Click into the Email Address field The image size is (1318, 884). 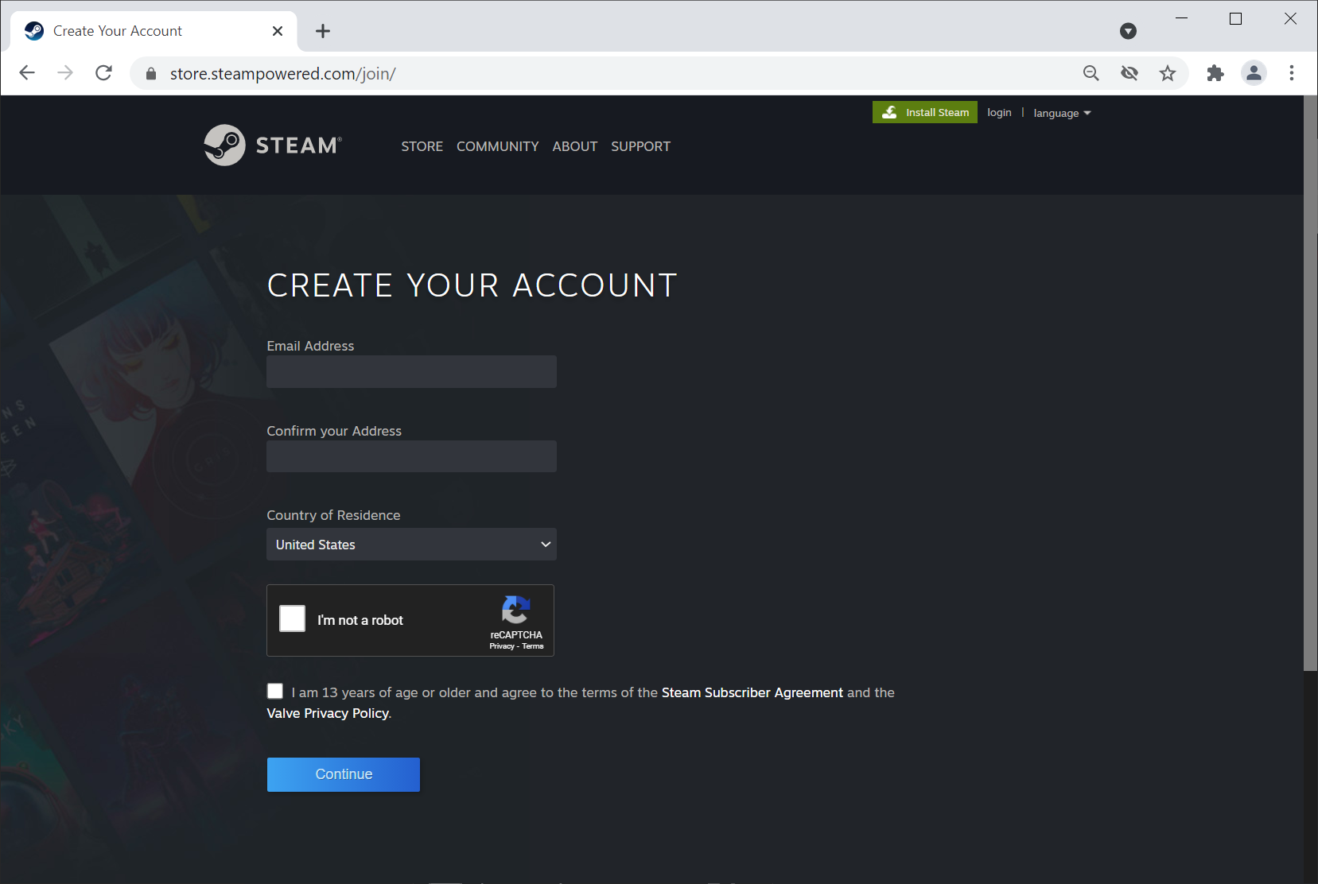(411, 372)
